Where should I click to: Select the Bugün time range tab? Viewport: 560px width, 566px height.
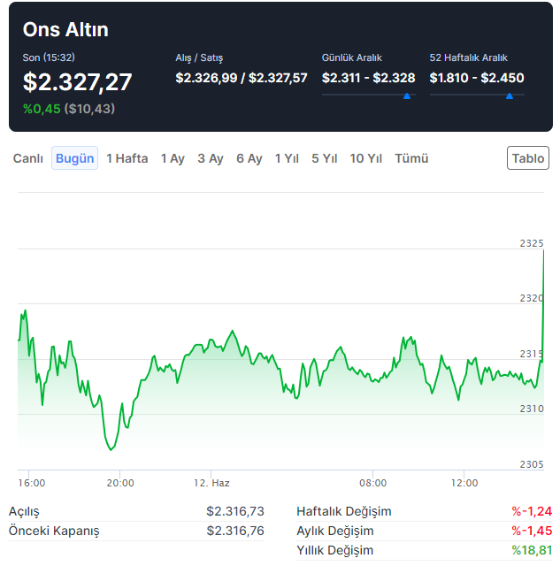74,158
